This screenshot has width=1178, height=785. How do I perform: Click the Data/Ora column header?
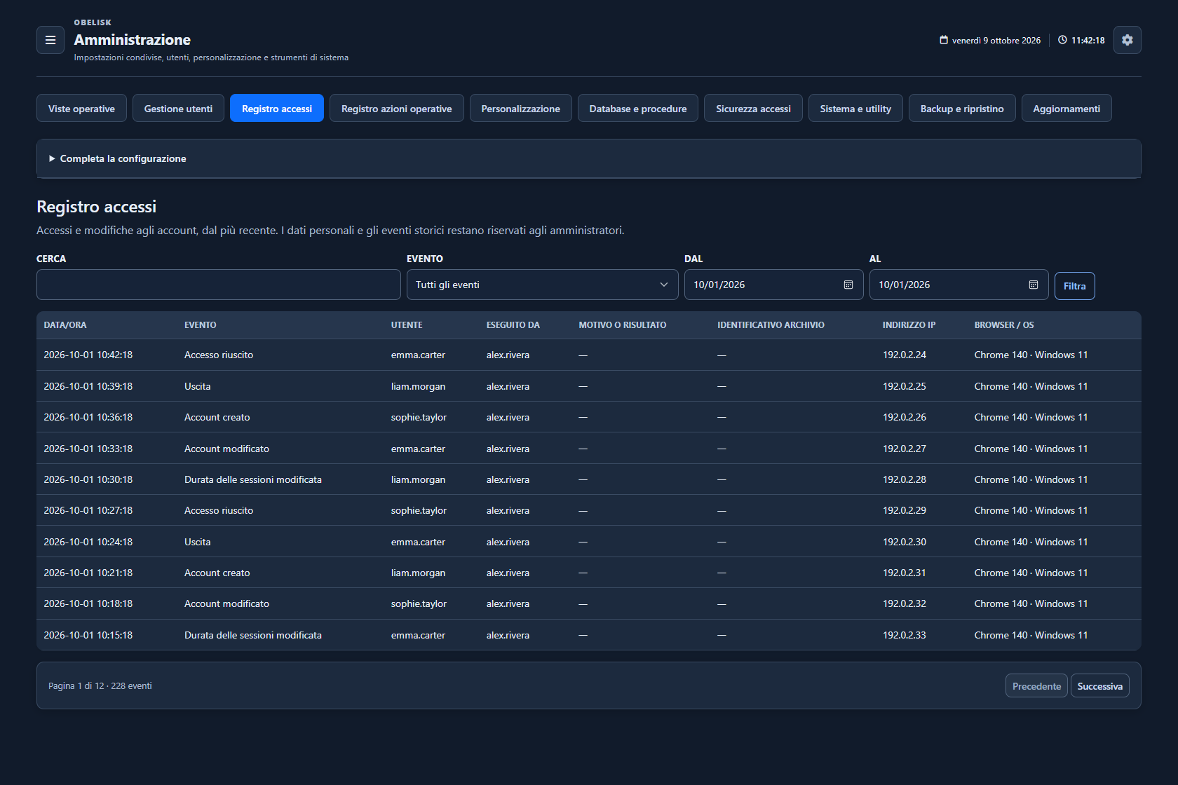pos(65,325)
